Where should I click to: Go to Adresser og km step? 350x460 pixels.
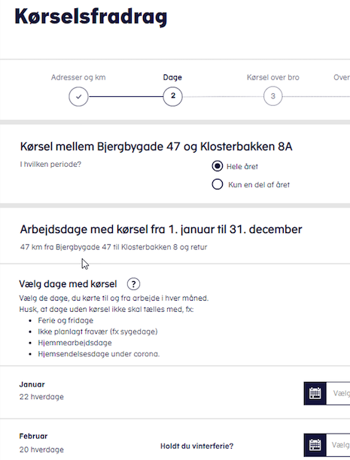(78, 77)
